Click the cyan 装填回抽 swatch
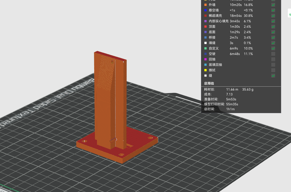291x192 pixels. click(x=205, y=65)
